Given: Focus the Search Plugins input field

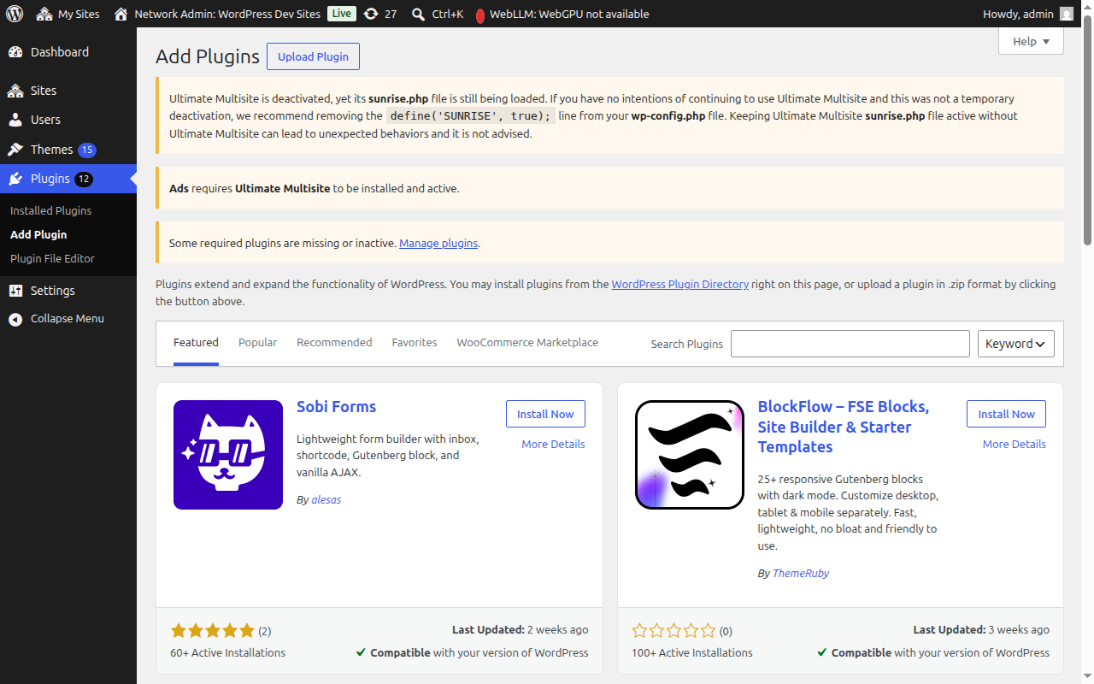Looking at the screenshot, I should click(x=850, y=344).
